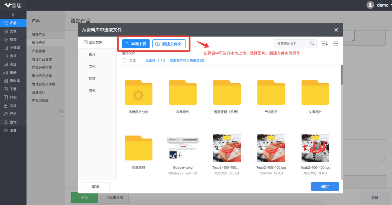Select 图片 file type filter
The width and height of the screenshot is (392, 205).
click(x=92, y=55)
